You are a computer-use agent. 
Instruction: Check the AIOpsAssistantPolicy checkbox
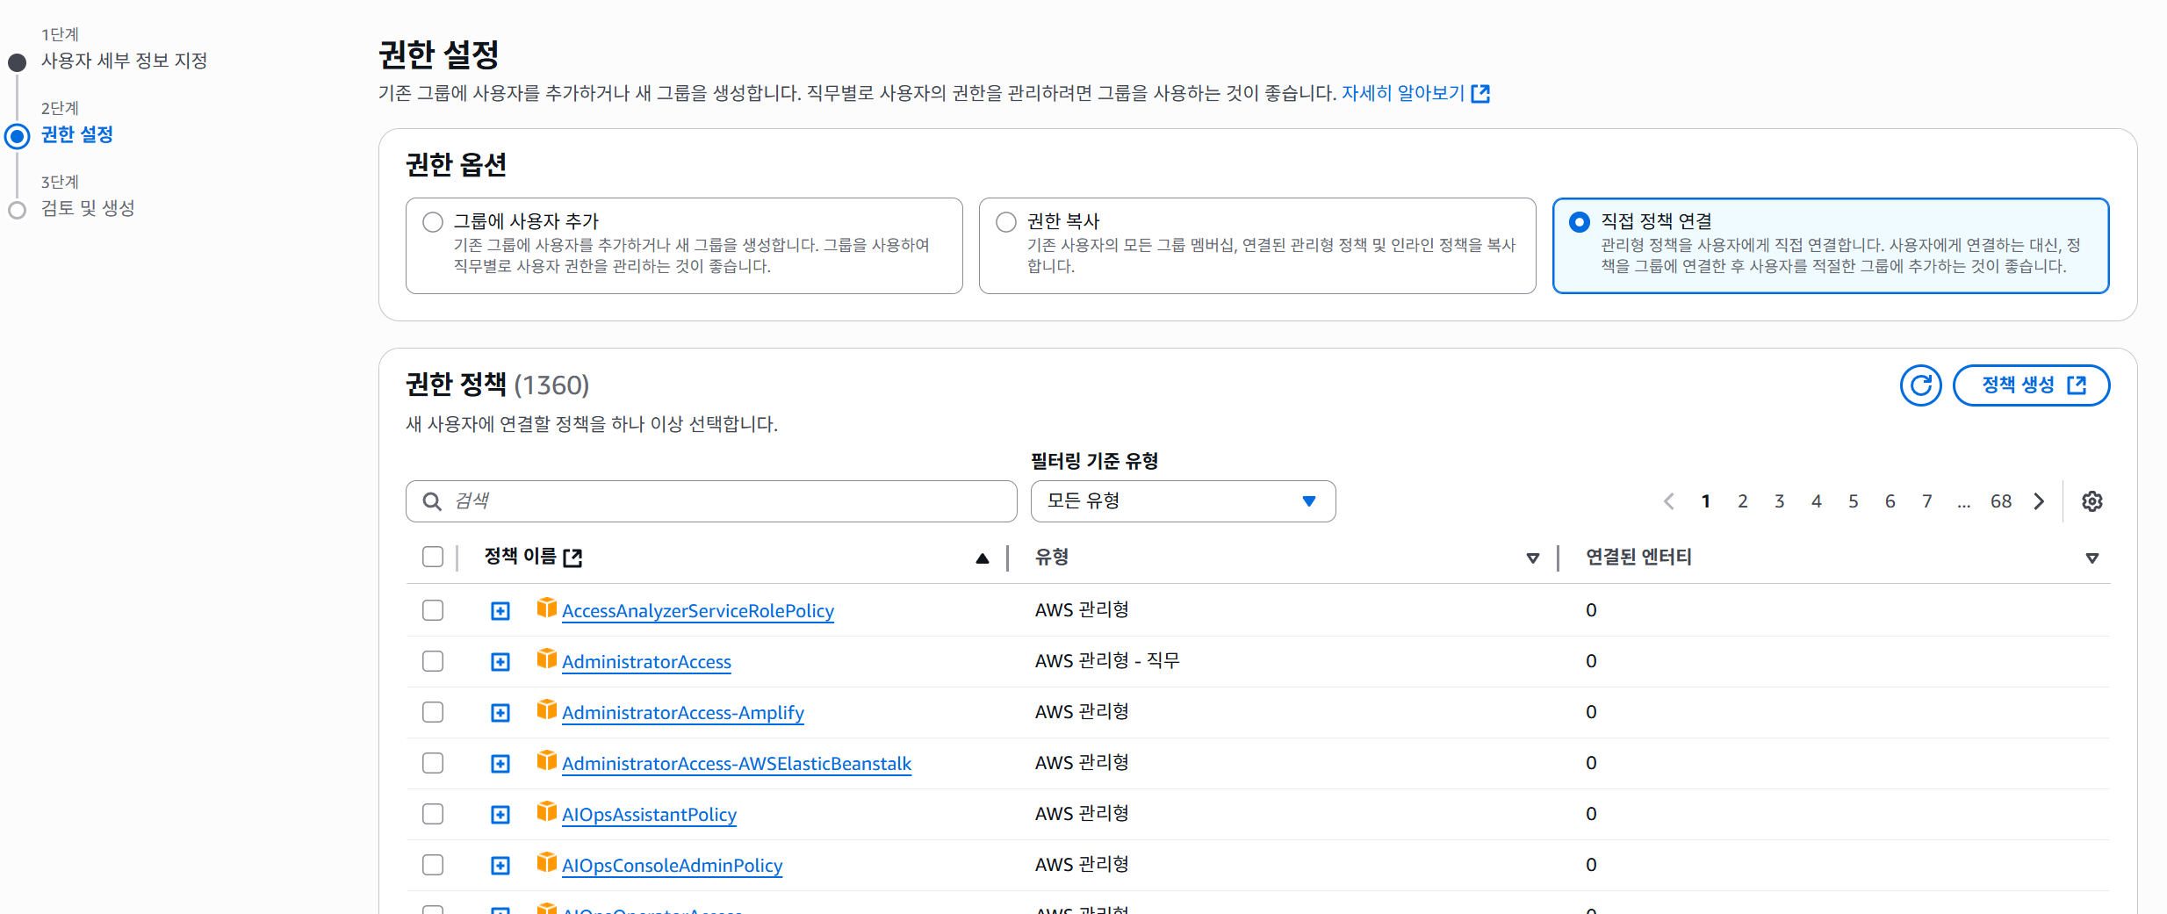click(433, 814)
